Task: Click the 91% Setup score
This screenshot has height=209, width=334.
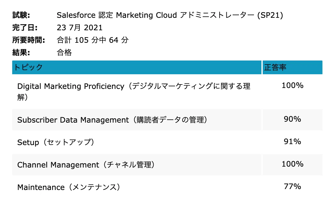Action: (x=292, y=141)
